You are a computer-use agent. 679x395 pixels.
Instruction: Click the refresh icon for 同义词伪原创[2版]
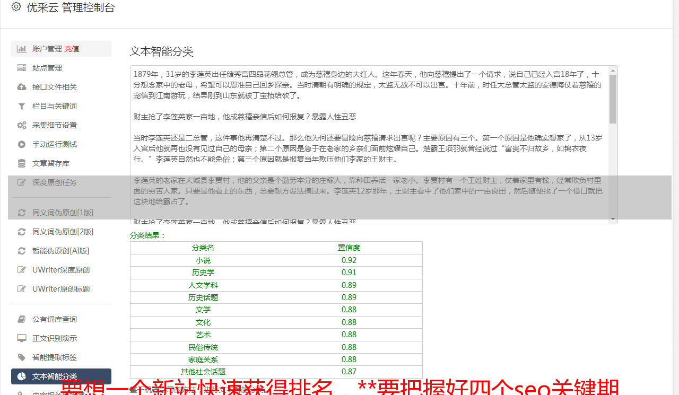tap(22, 232)
